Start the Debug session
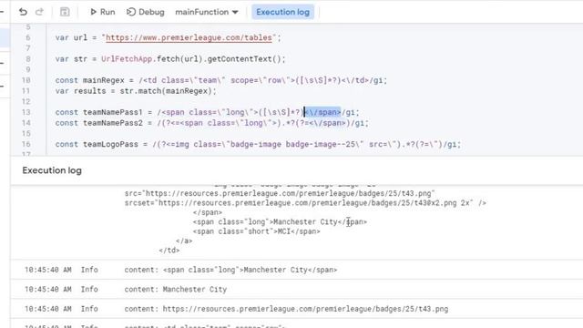 tap(146, 12)
